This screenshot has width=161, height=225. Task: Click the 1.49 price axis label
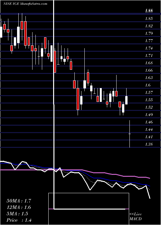point(149,115)
